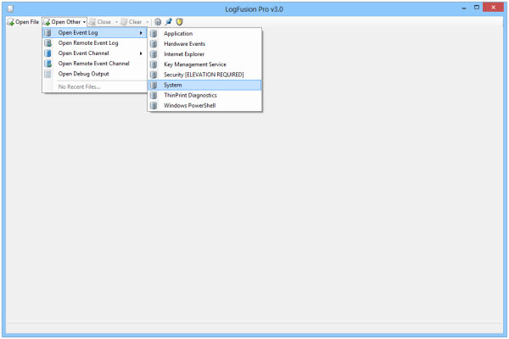Click the icon beside Application
This screenshot has width=509, height=339.
(x=154, y=33)
